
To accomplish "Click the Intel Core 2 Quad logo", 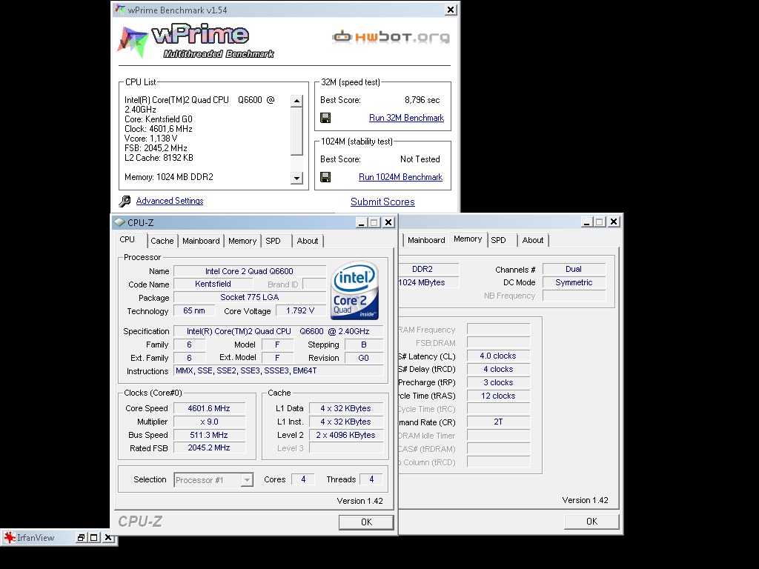I will (x=354, y=290).
